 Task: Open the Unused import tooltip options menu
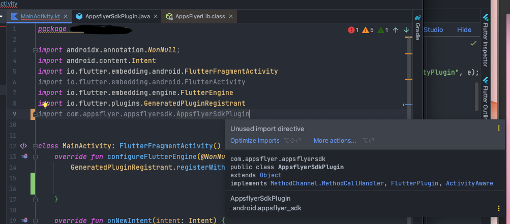[x=499, y=129]
